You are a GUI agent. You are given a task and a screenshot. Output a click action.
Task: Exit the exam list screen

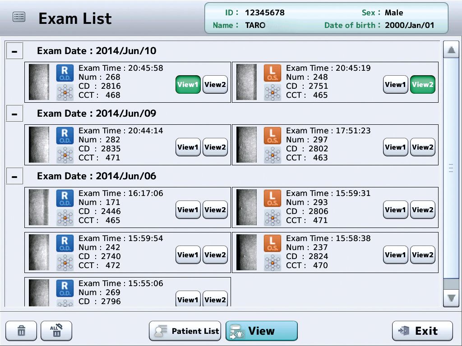tap(422, 331)
